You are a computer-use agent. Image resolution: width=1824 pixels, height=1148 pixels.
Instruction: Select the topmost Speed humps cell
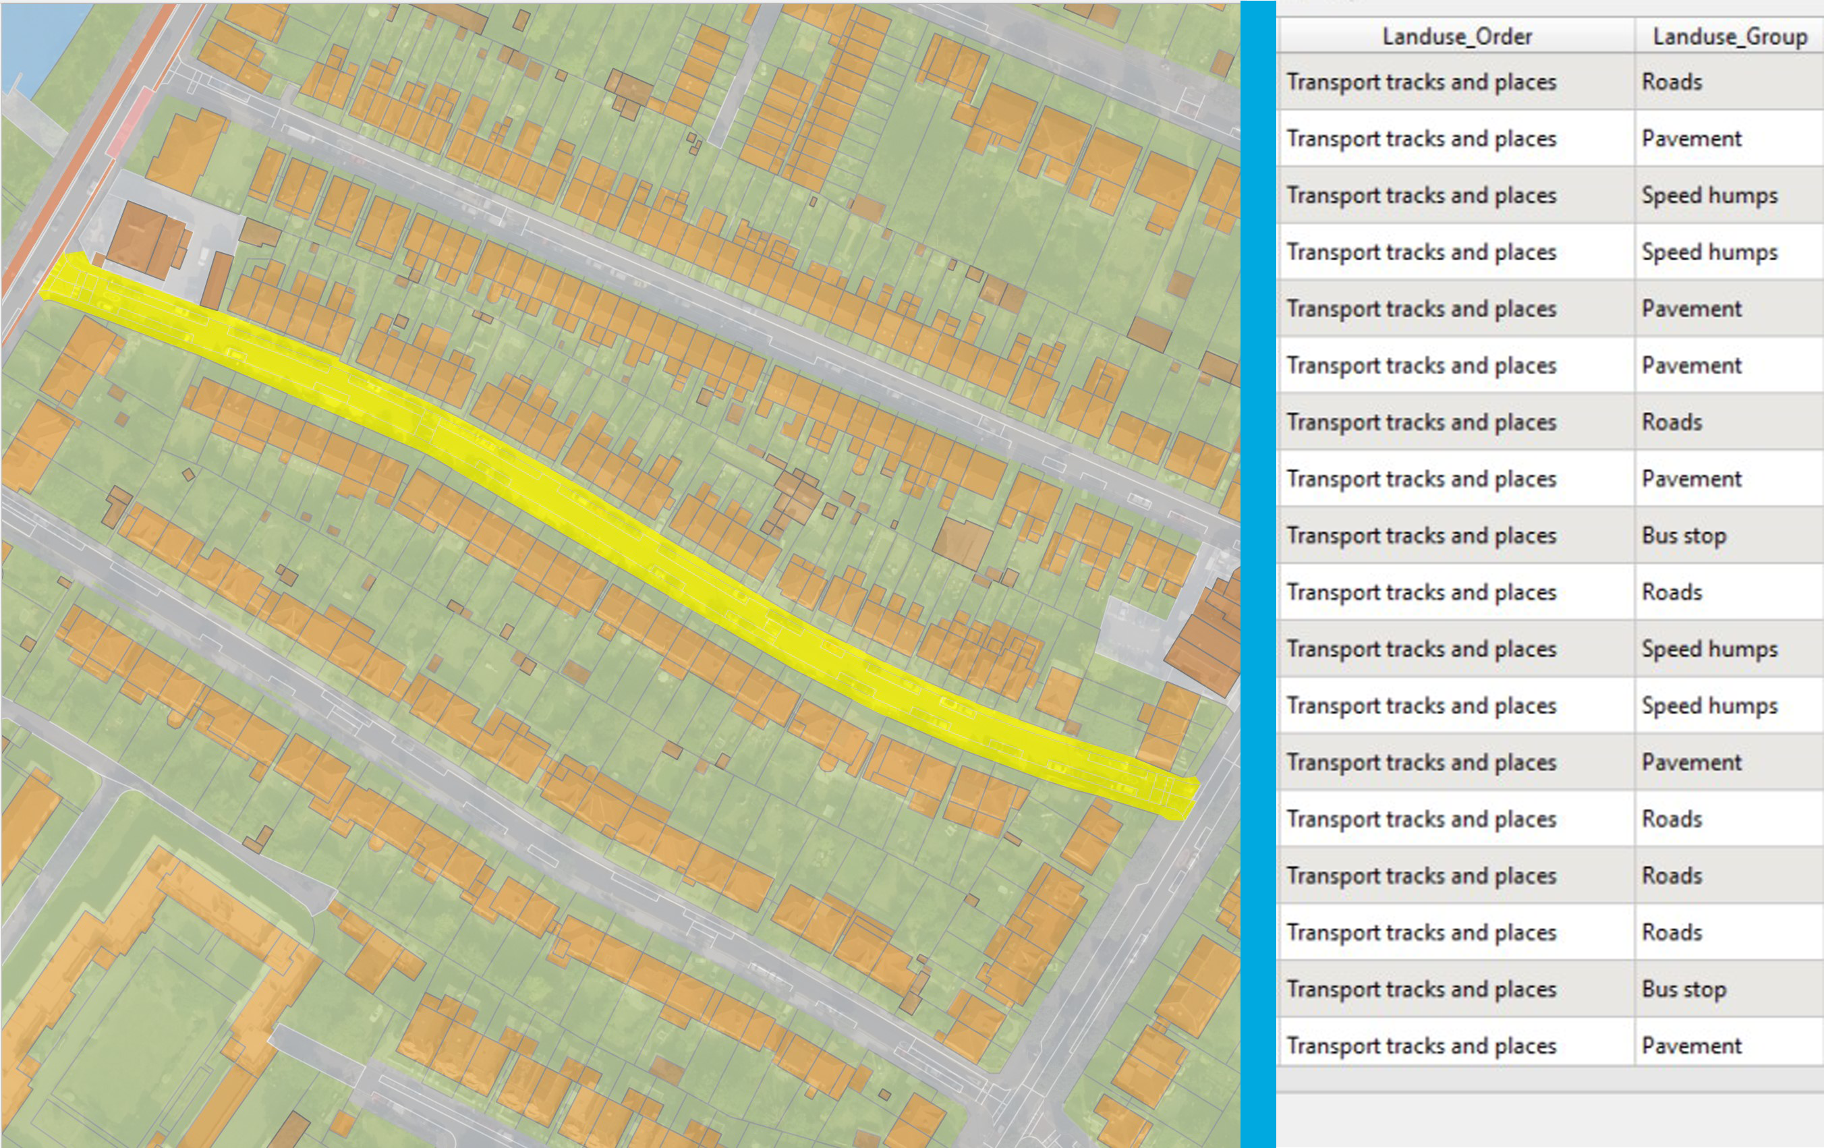click(x=1730, y=196)
